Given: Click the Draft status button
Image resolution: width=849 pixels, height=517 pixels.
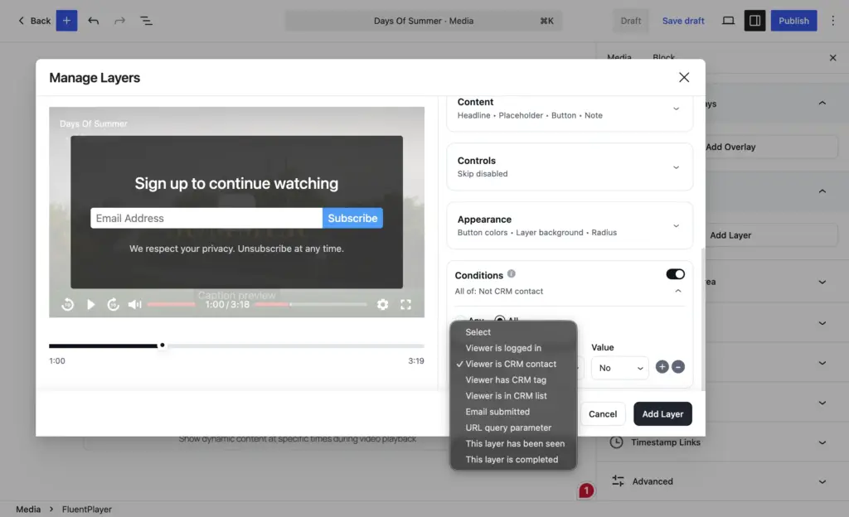Looking at the screenshot, I should [631, 21].
